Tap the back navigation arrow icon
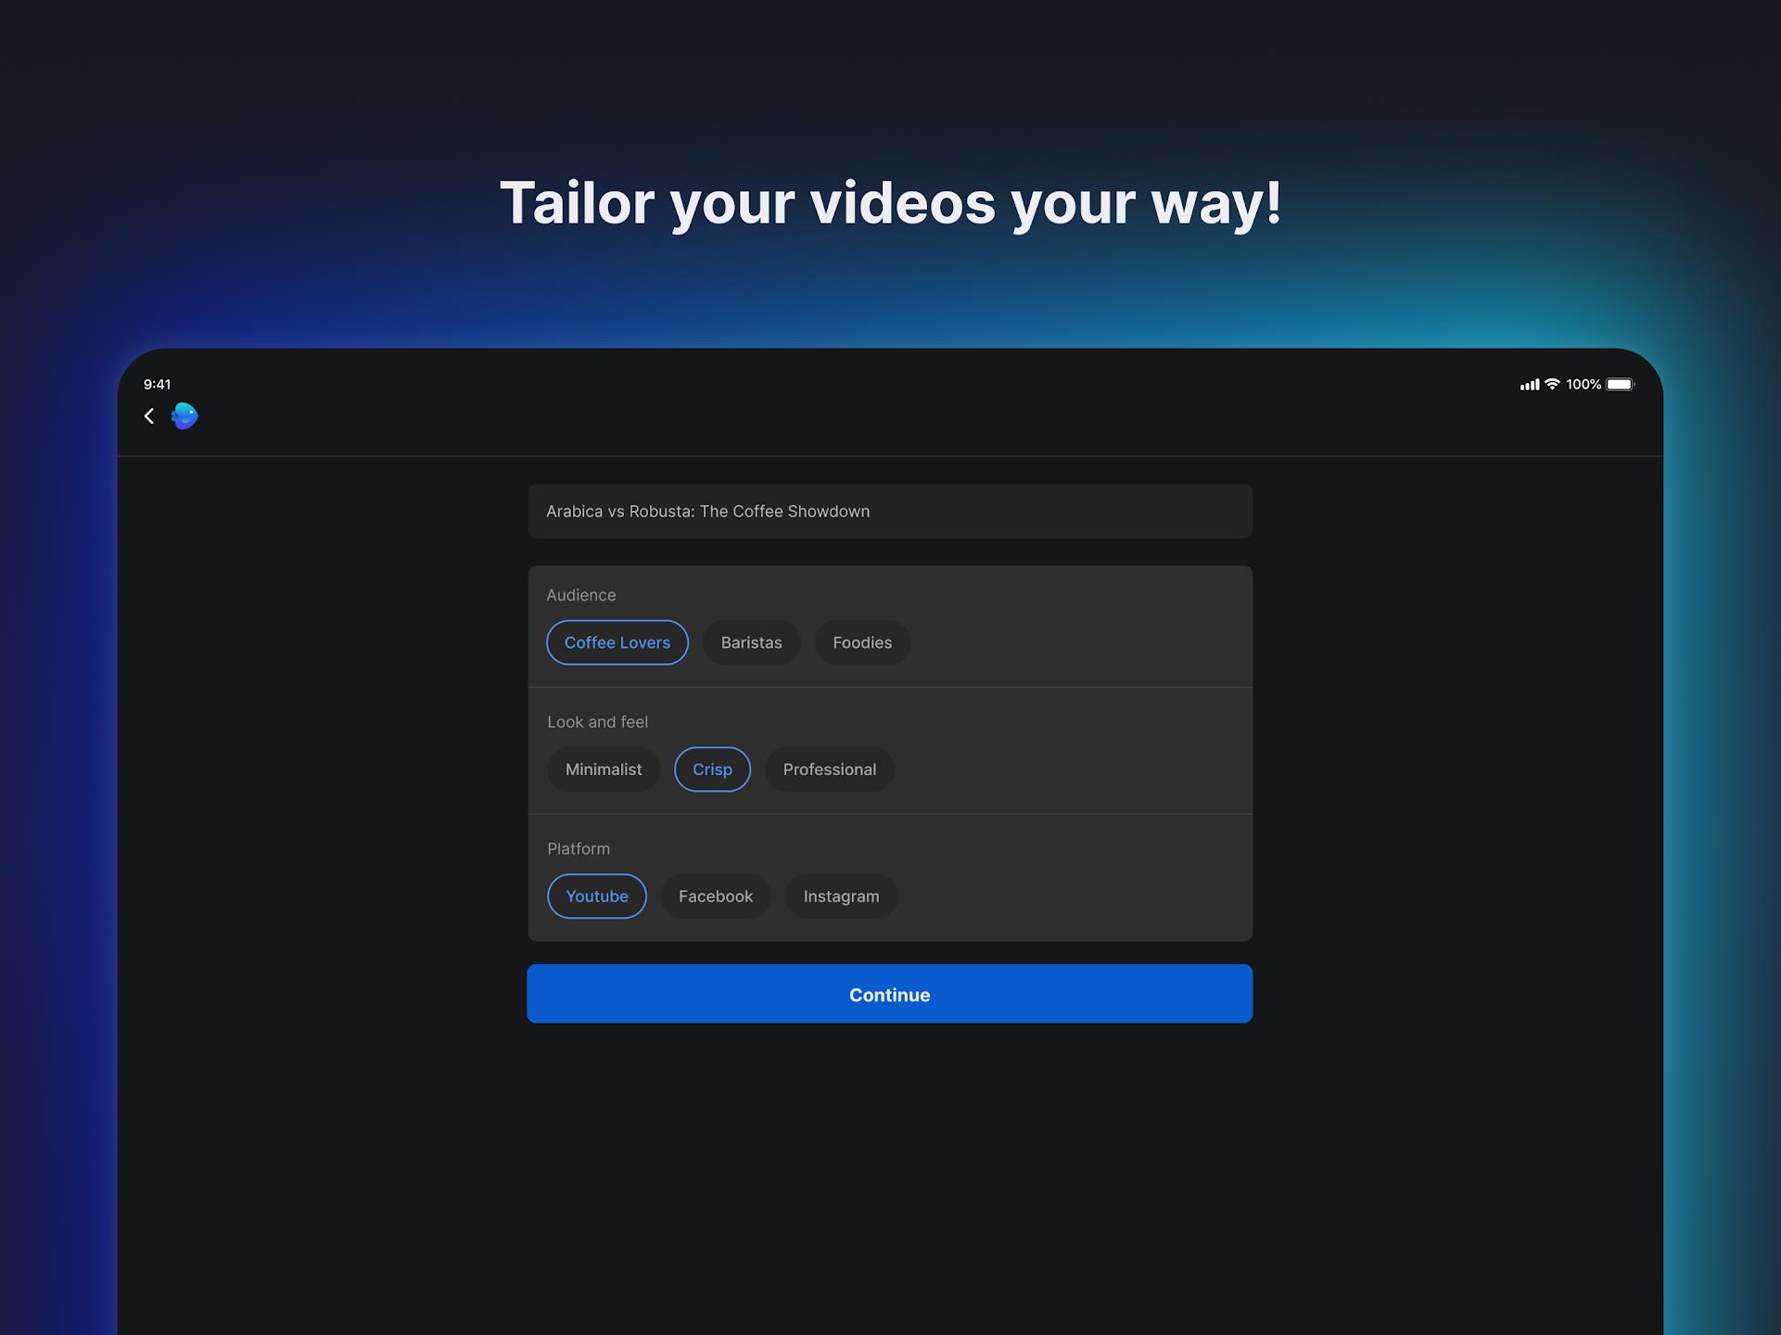This screenshot has height=1335, width=1781. (x=151, y=415)
